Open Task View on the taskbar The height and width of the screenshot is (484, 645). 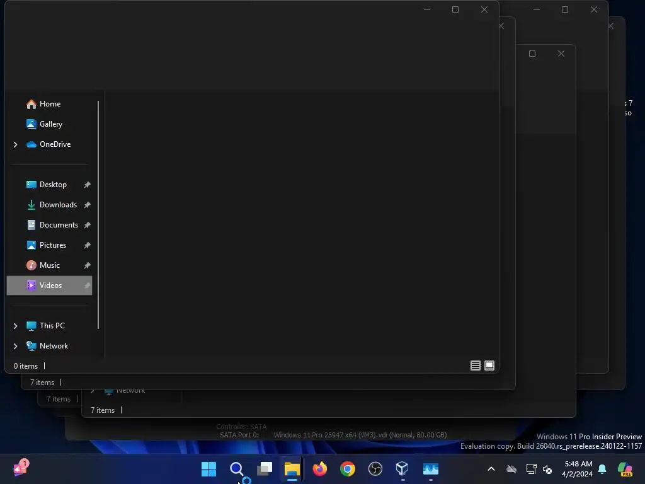coord(265,469)
